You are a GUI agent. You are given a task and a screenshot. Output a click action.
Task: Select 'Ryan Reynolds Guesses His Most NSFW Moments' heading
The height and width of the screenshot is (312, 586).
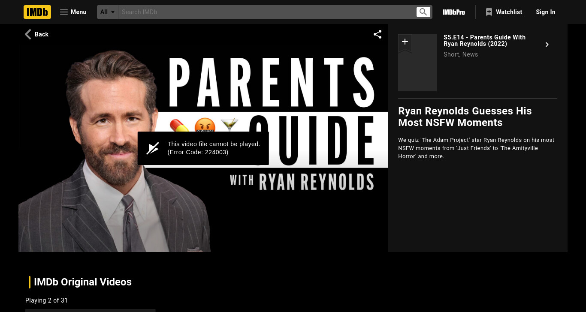point(465,117)
